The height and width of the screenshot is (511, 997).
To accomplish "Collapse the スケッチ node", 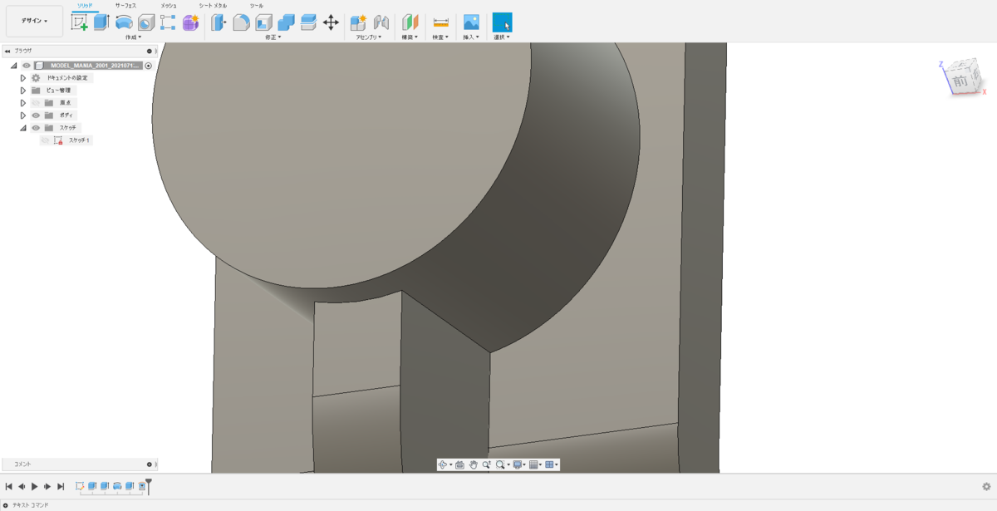I will tap(23, 128).
